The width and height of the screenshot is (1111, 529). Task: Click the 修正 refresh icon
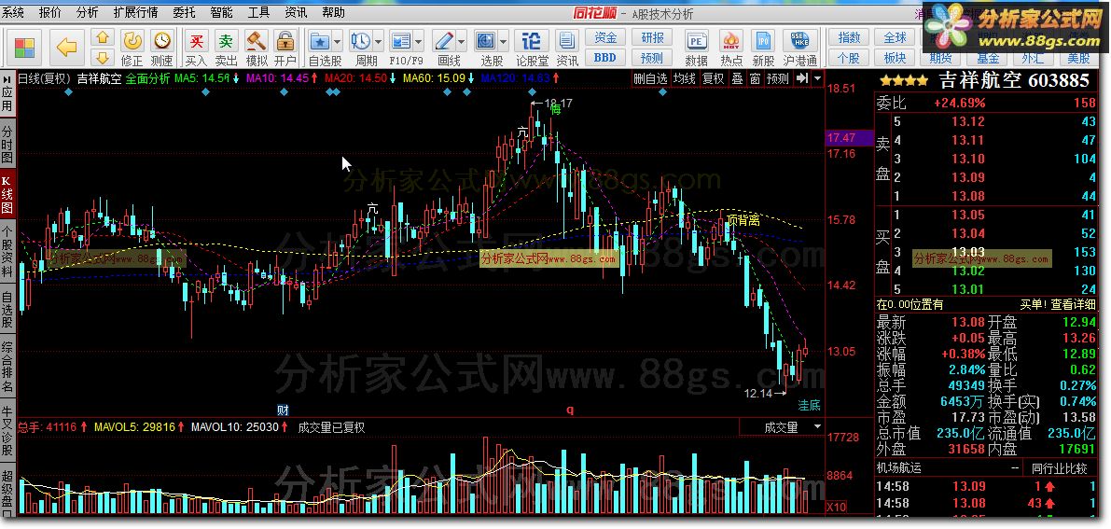pyautogui.click(x=132, y=40)
